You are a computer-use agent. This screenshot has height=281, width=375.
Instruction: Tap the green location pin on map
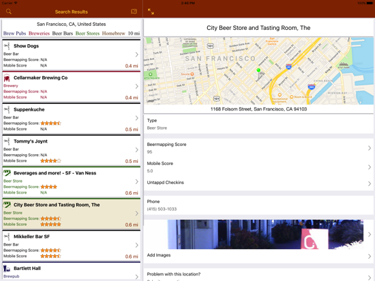(x=258, y=71)
